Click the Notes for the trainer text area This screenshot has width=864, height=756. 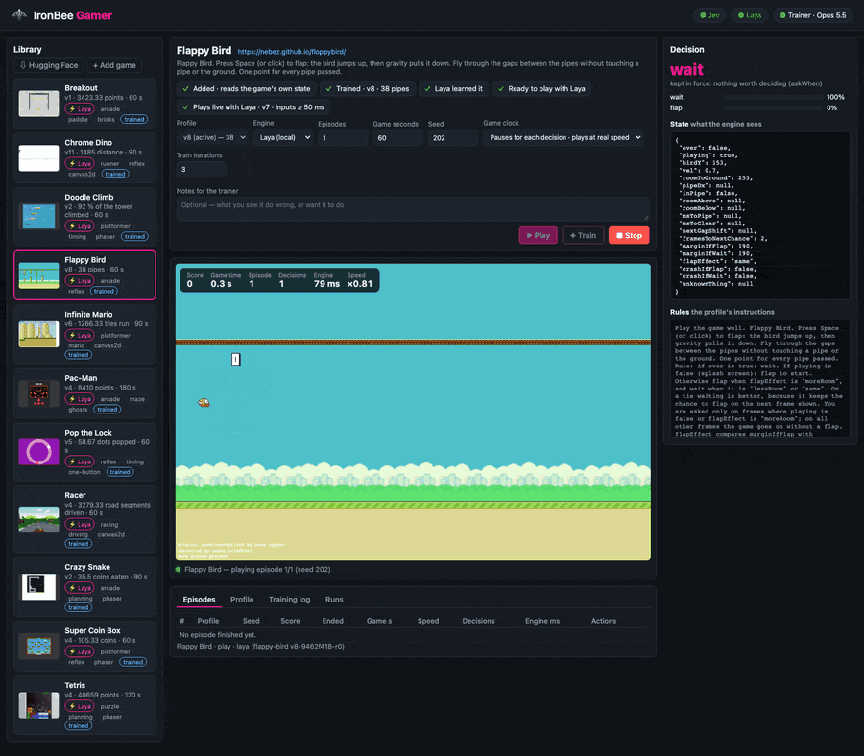(x=413, y=209)
